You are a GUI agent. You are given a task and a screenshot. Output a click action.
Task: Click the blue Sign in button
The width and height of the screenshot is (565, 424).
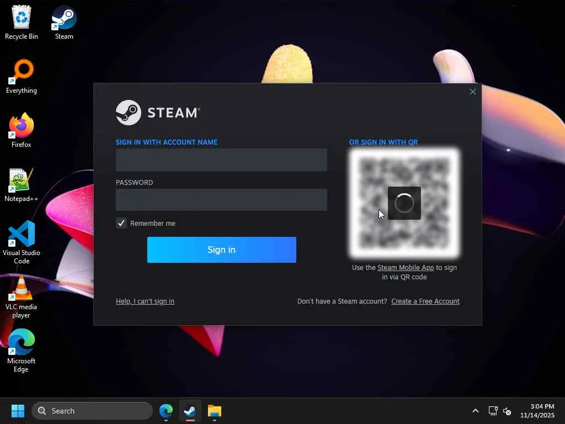point(222,250)
